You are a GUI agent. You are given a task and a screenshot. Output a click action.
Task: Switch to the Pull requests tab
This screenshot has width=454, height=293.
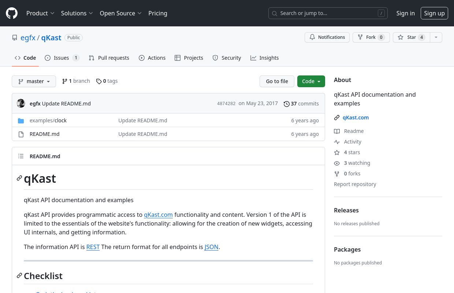(x=109, y=58)
